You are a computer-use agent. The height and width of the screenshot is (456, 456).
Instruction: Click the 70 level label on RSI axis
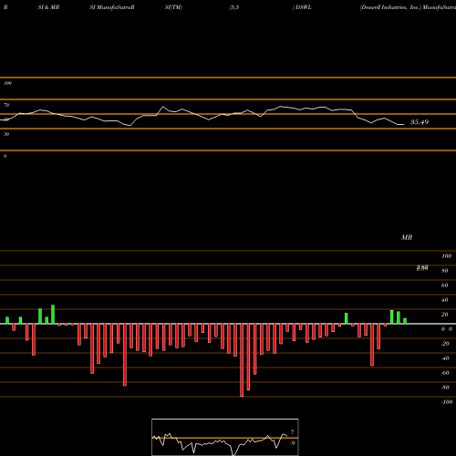(x=6, y=105)
